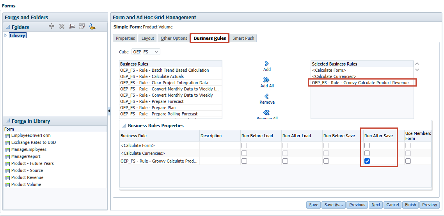The width and height of the screenshot is (444, 216).
Task: Collapse left pane with splitter arrow
Action: 109,111
